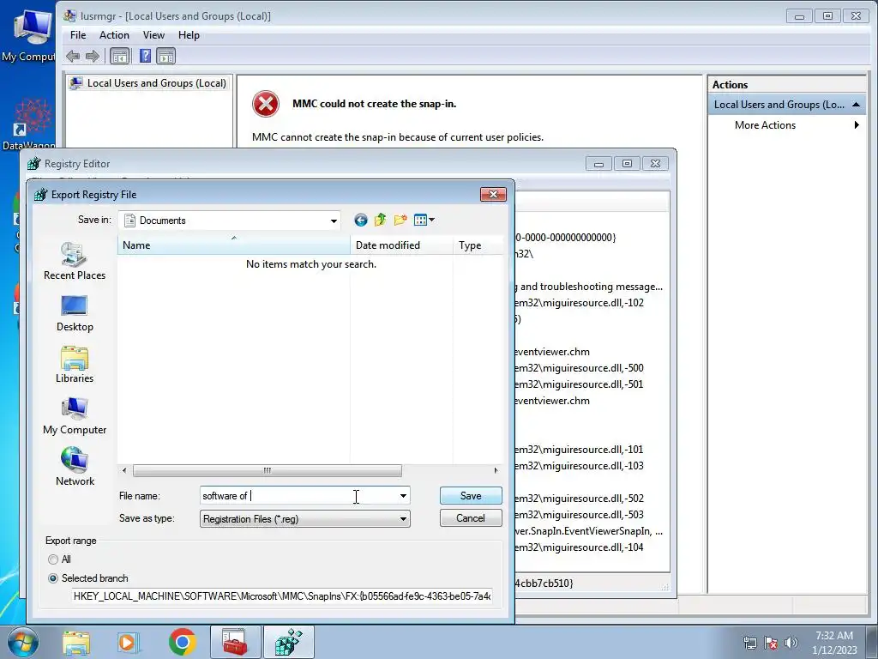Screen dimensions: 878x659
Task: Click the selected branch registry path field
Action: tap(282, 596)
